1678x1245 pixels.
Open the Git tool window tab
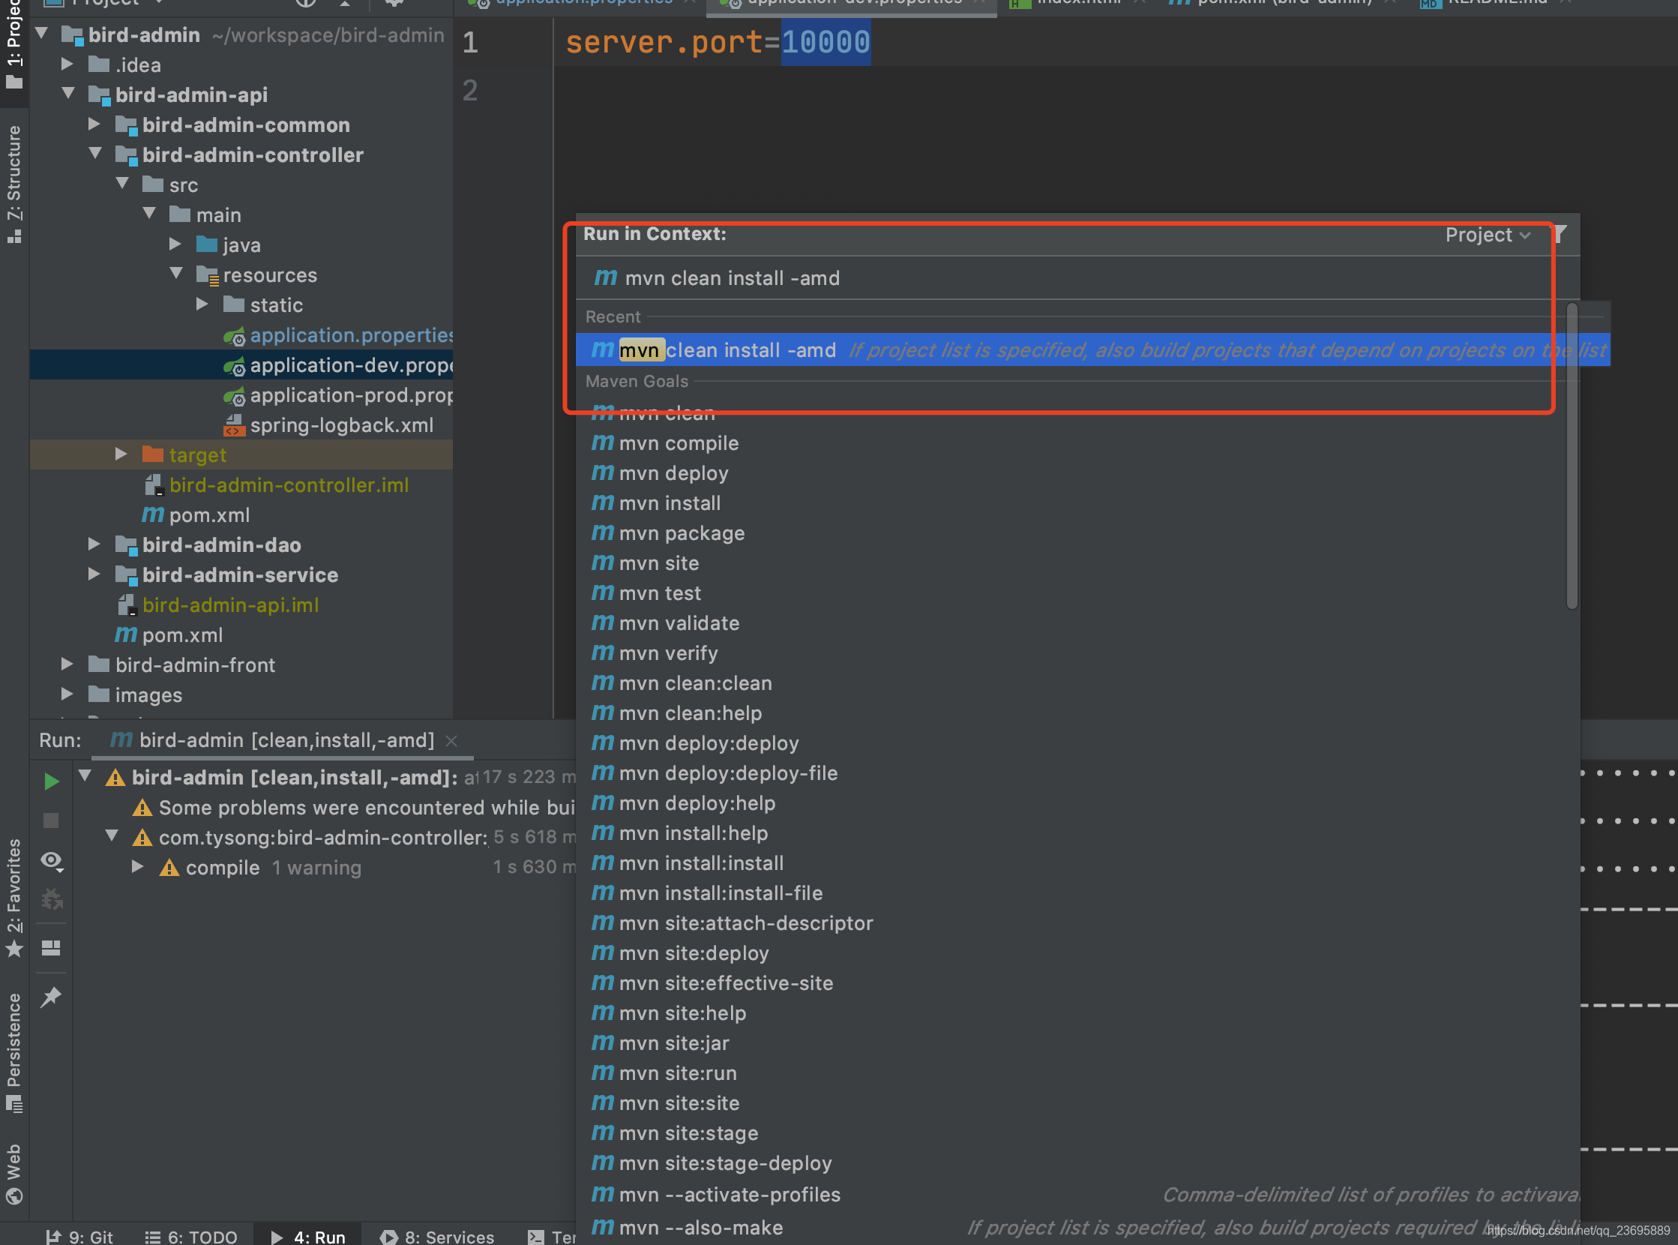coord(79,1237)
